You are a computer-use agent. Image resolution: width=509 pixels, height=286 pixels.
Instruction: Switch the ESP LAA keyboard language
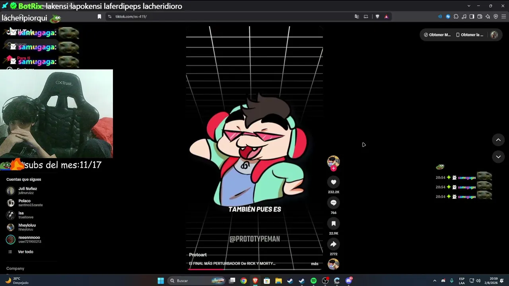(x=462, y=281)
